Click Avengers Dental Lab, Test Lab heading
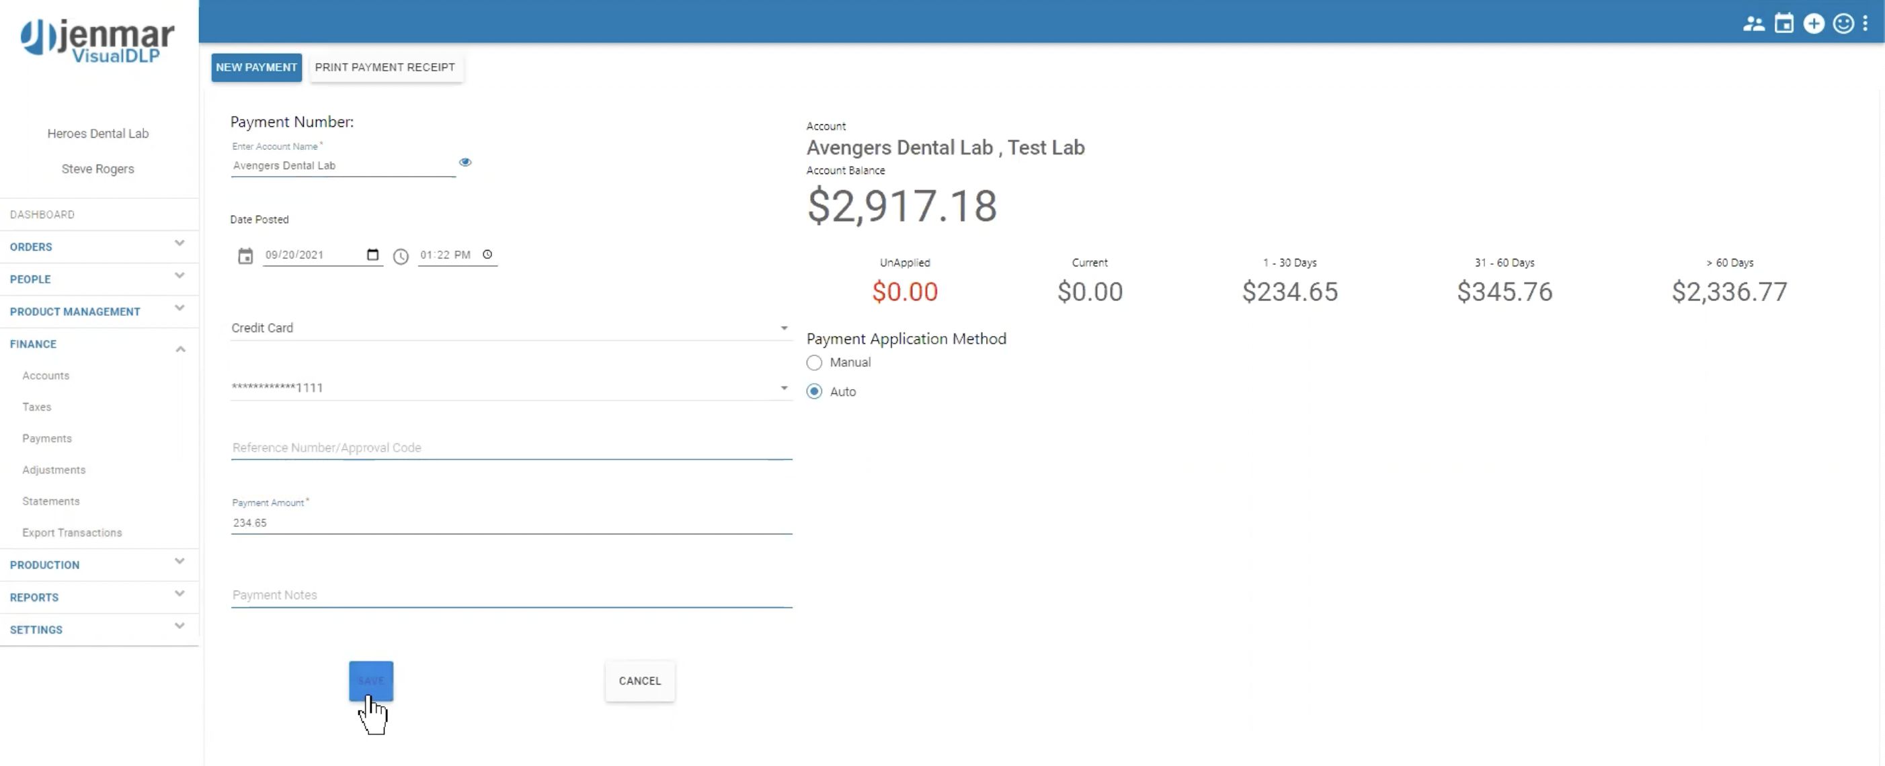 click(x=945, y=148)
